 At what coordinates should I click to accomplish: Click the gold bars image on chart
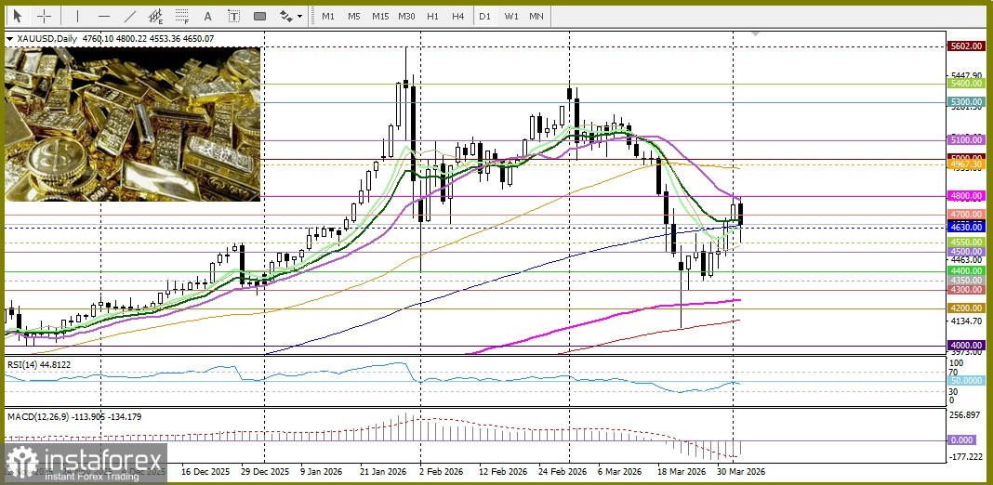pos(132,125)
